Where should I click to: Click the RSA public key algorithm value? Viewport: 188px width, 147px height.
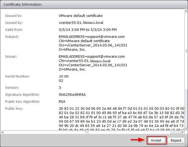tap(62, 101)
